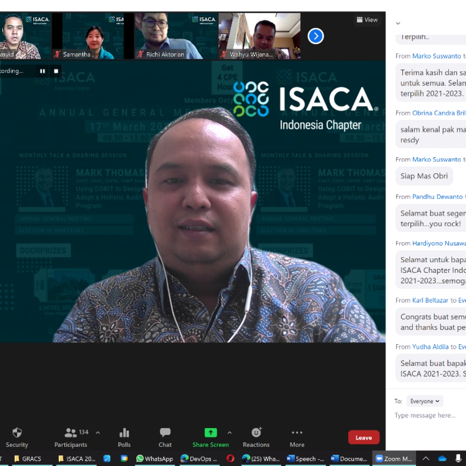Open the Opera browser taskbar icon
The height and width of the screenshot is (466, 466).
(x=230, y=459)
